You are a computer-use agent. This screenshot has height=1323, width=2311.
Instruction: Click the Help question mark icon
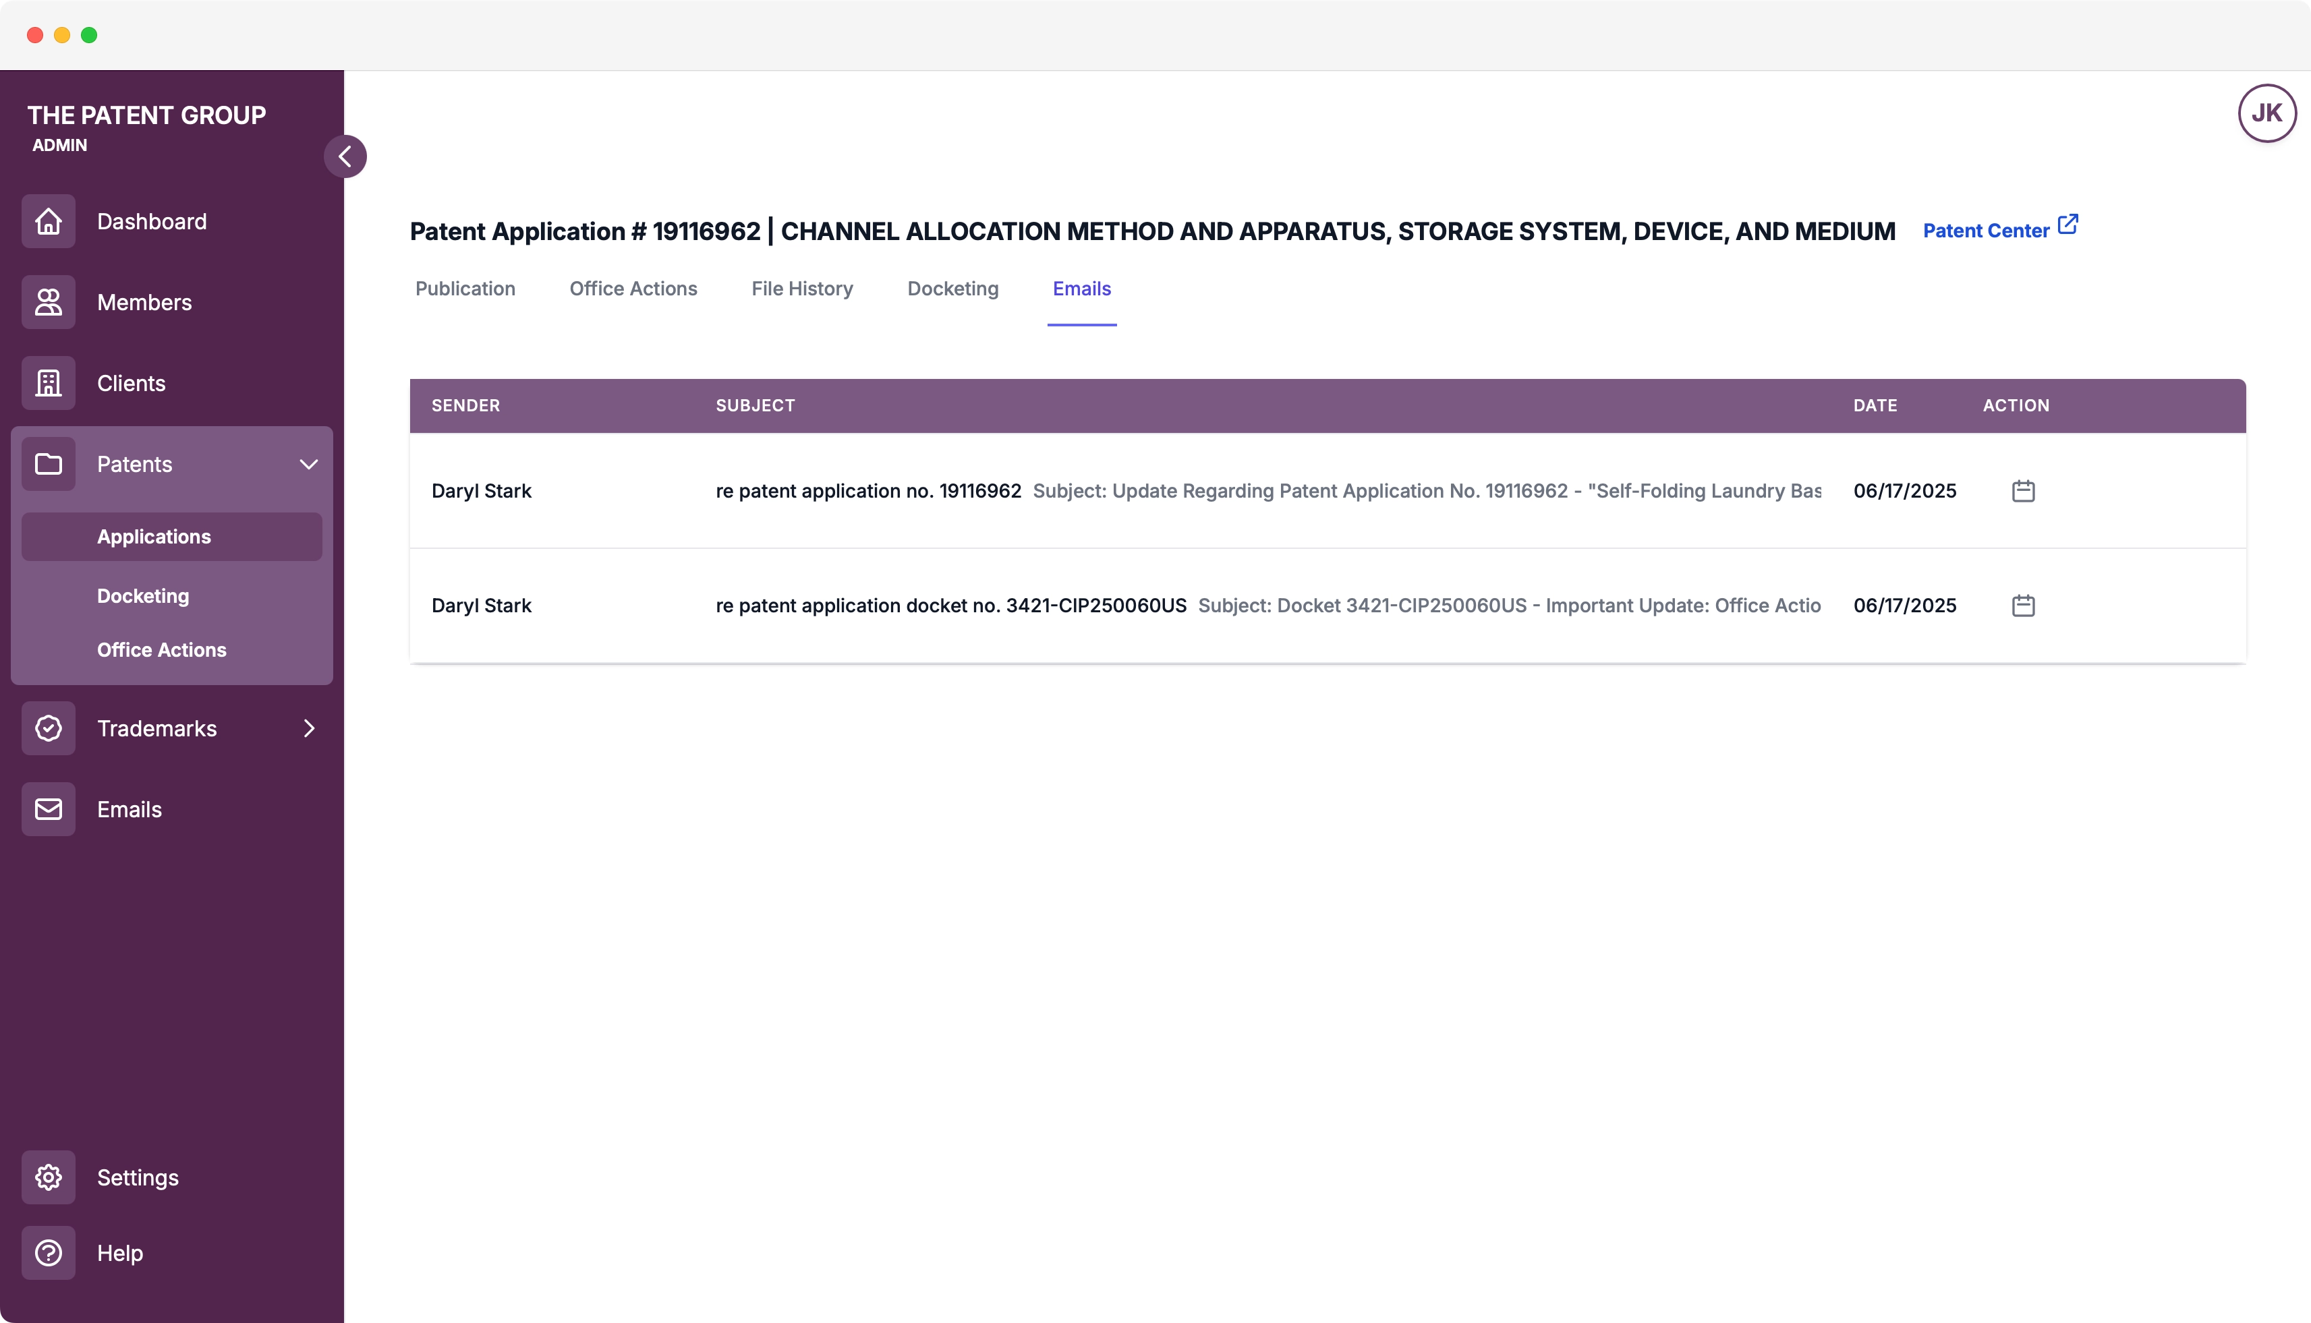tap(48, 1252)
